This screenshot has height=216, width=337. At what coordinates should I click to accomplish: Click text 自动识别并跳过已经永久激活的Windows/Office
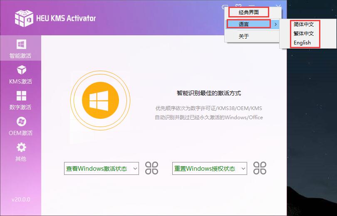pyautogui.click(x=209, y=117)
